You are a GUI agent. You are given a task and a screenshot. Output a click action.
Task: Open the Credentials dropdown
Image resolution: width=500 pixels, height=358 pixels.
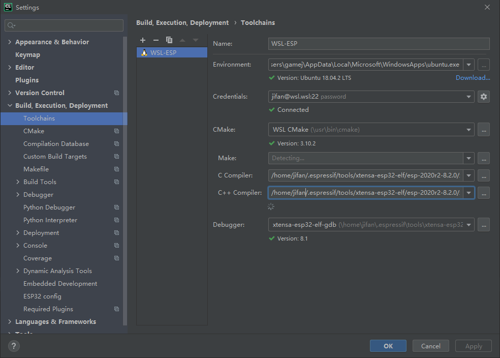click(x=468, y=97)
